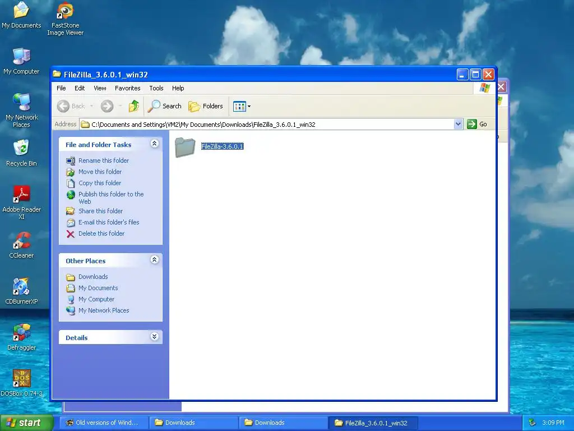Click Copy this folder
This screenshot has width=574, height=431.
100,183
